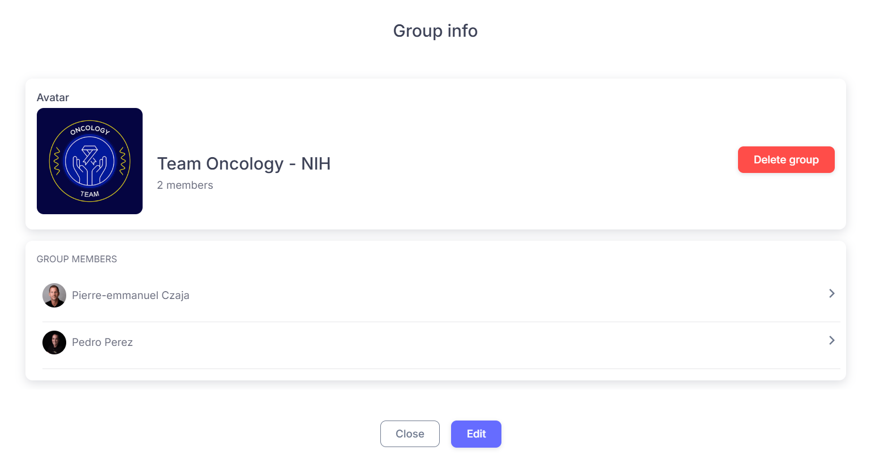This screenshot has width=871, height=455.
Task: Select the Pedro Perez member name
Action: tap(102, 343)
